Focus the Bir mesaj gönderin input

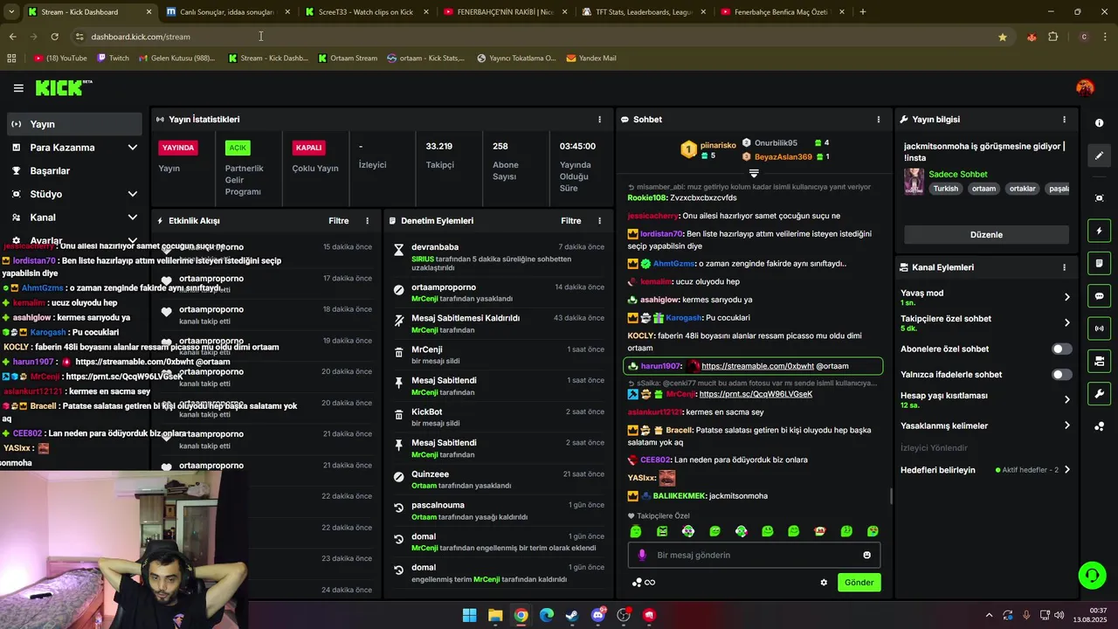[x=756, y=555]
